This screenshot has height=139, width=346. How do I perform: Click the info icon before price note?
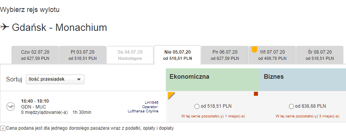coord(3,128)
